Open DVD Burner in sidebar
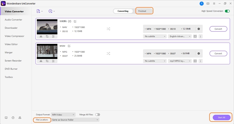234x124 pixels. pyautogui.click(x=11, y=69)
